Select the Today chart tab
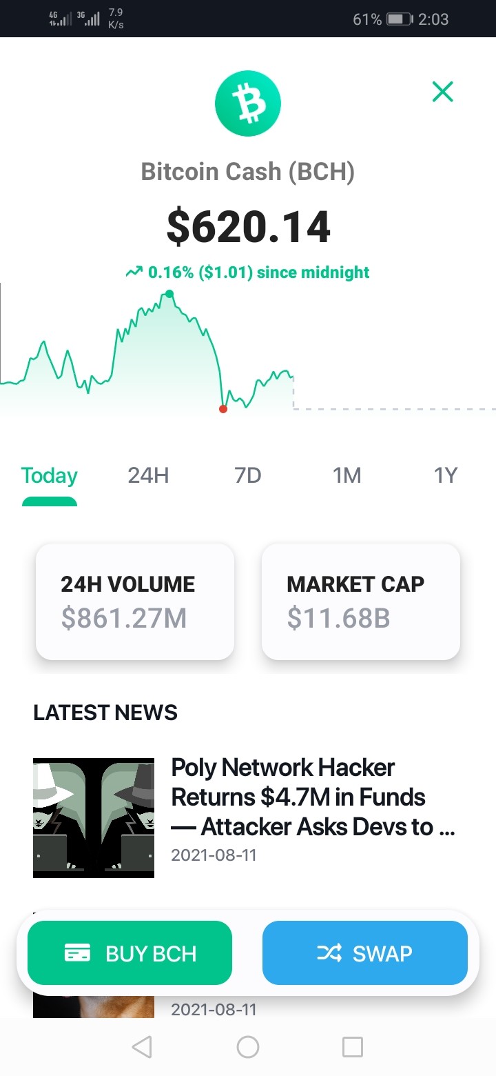496x1076 pixels. (x=50, y=475)
